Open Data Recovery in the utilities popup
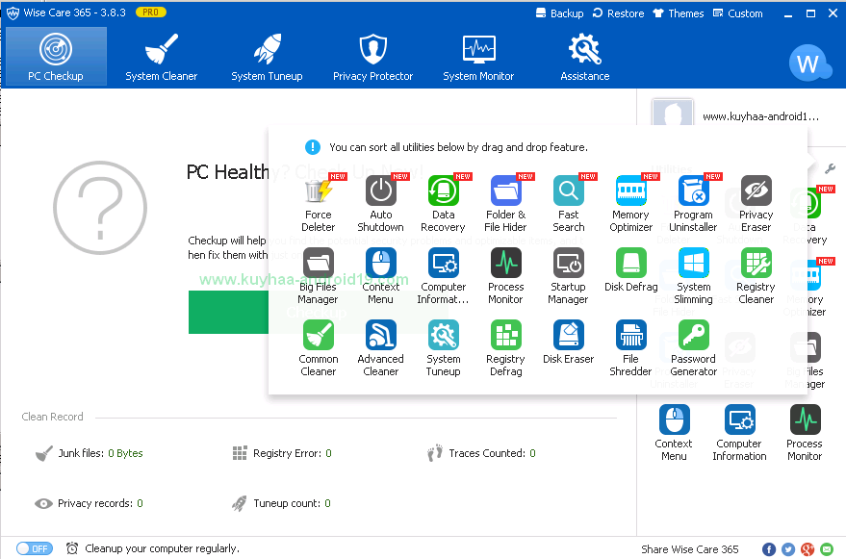The height and width of the screenshot is (559, 846). 444,204
